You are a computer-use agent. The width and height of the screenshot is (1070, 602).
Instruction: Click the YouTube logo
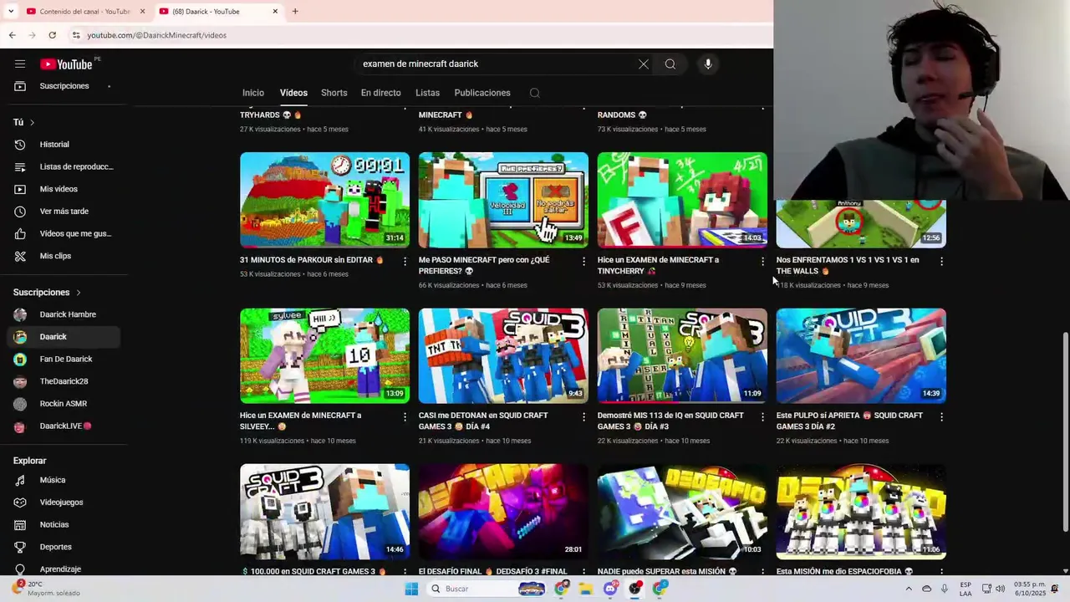click(66, 64)
